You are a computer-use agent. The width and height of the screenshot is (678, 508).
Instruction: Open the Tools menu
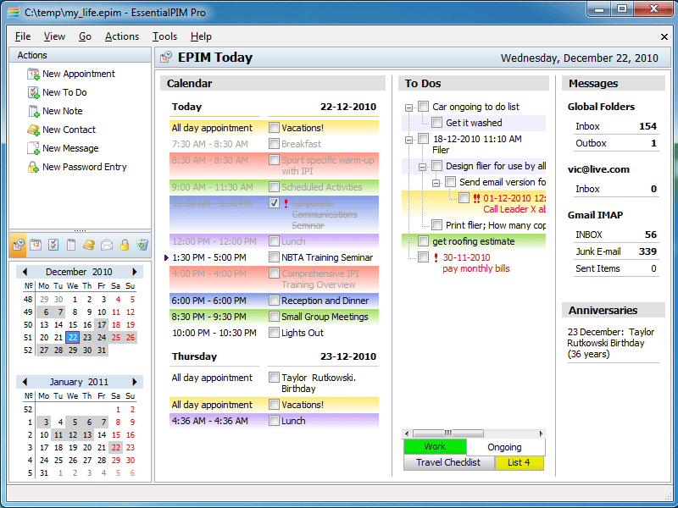click(164, 36)
